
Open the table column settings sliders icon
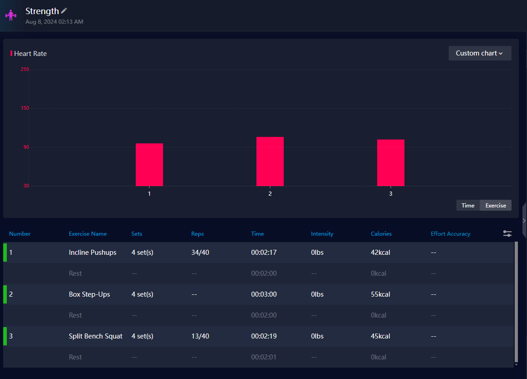tap(507, 233)
